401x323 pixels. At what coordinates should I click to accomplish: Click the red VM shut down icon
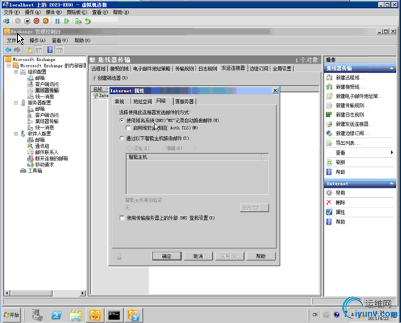coord(37,21)
